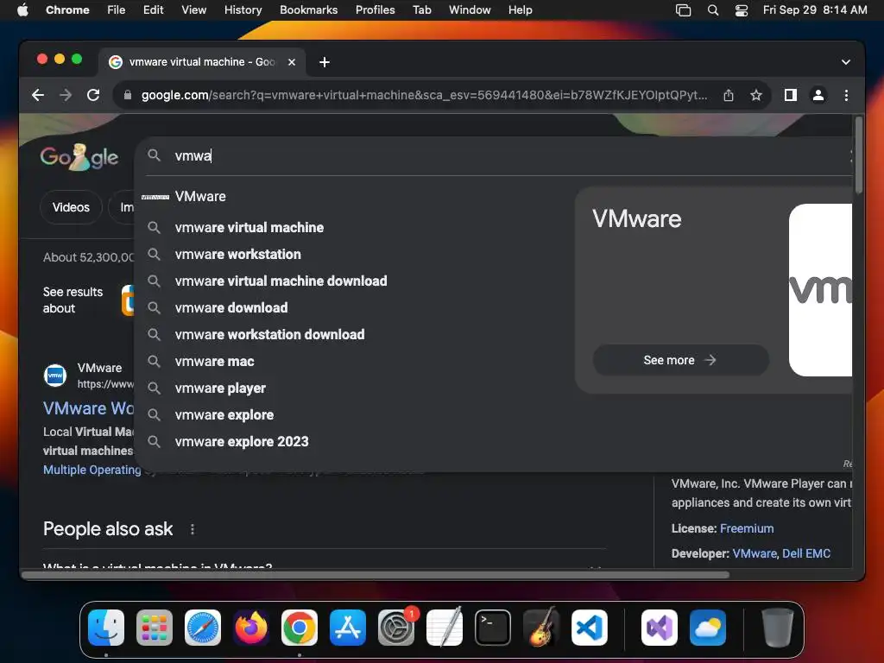This screenshot has width=884, height=663.
Task: Open the Chrome profile avatar
Action: point(818,95)
